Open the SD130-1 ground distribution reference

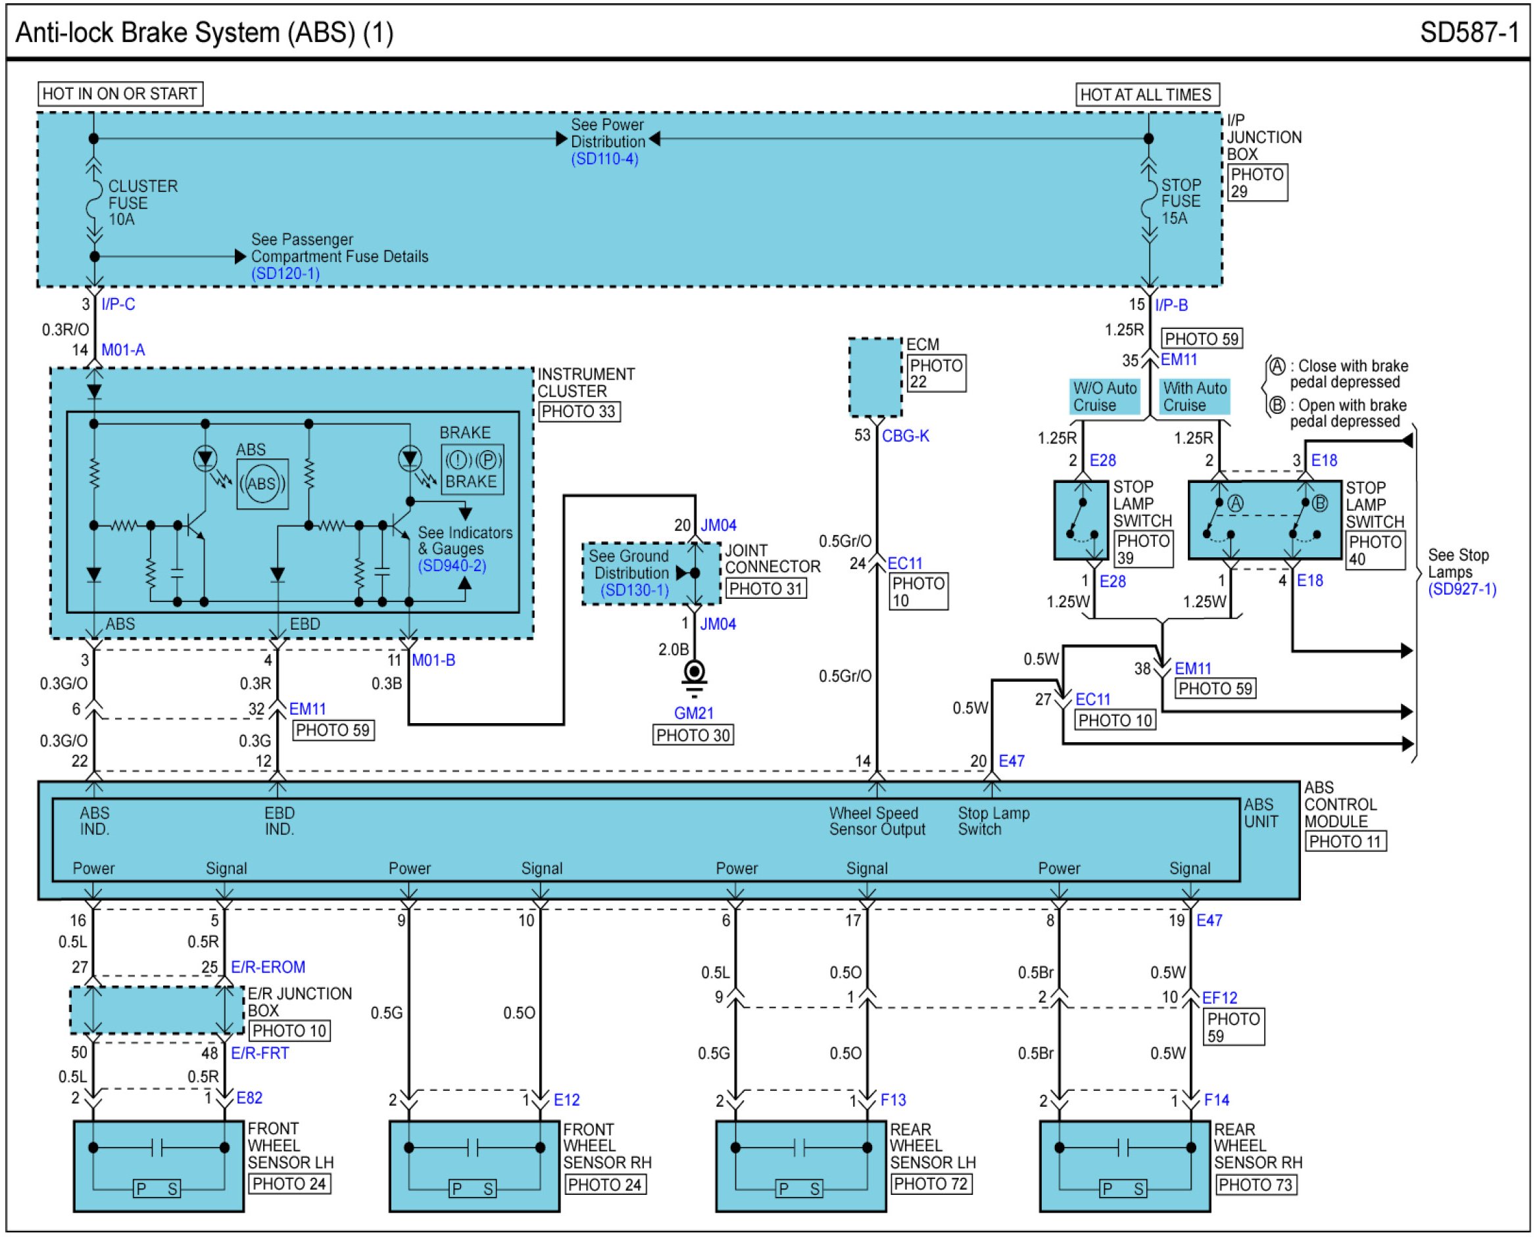[634, 590]
